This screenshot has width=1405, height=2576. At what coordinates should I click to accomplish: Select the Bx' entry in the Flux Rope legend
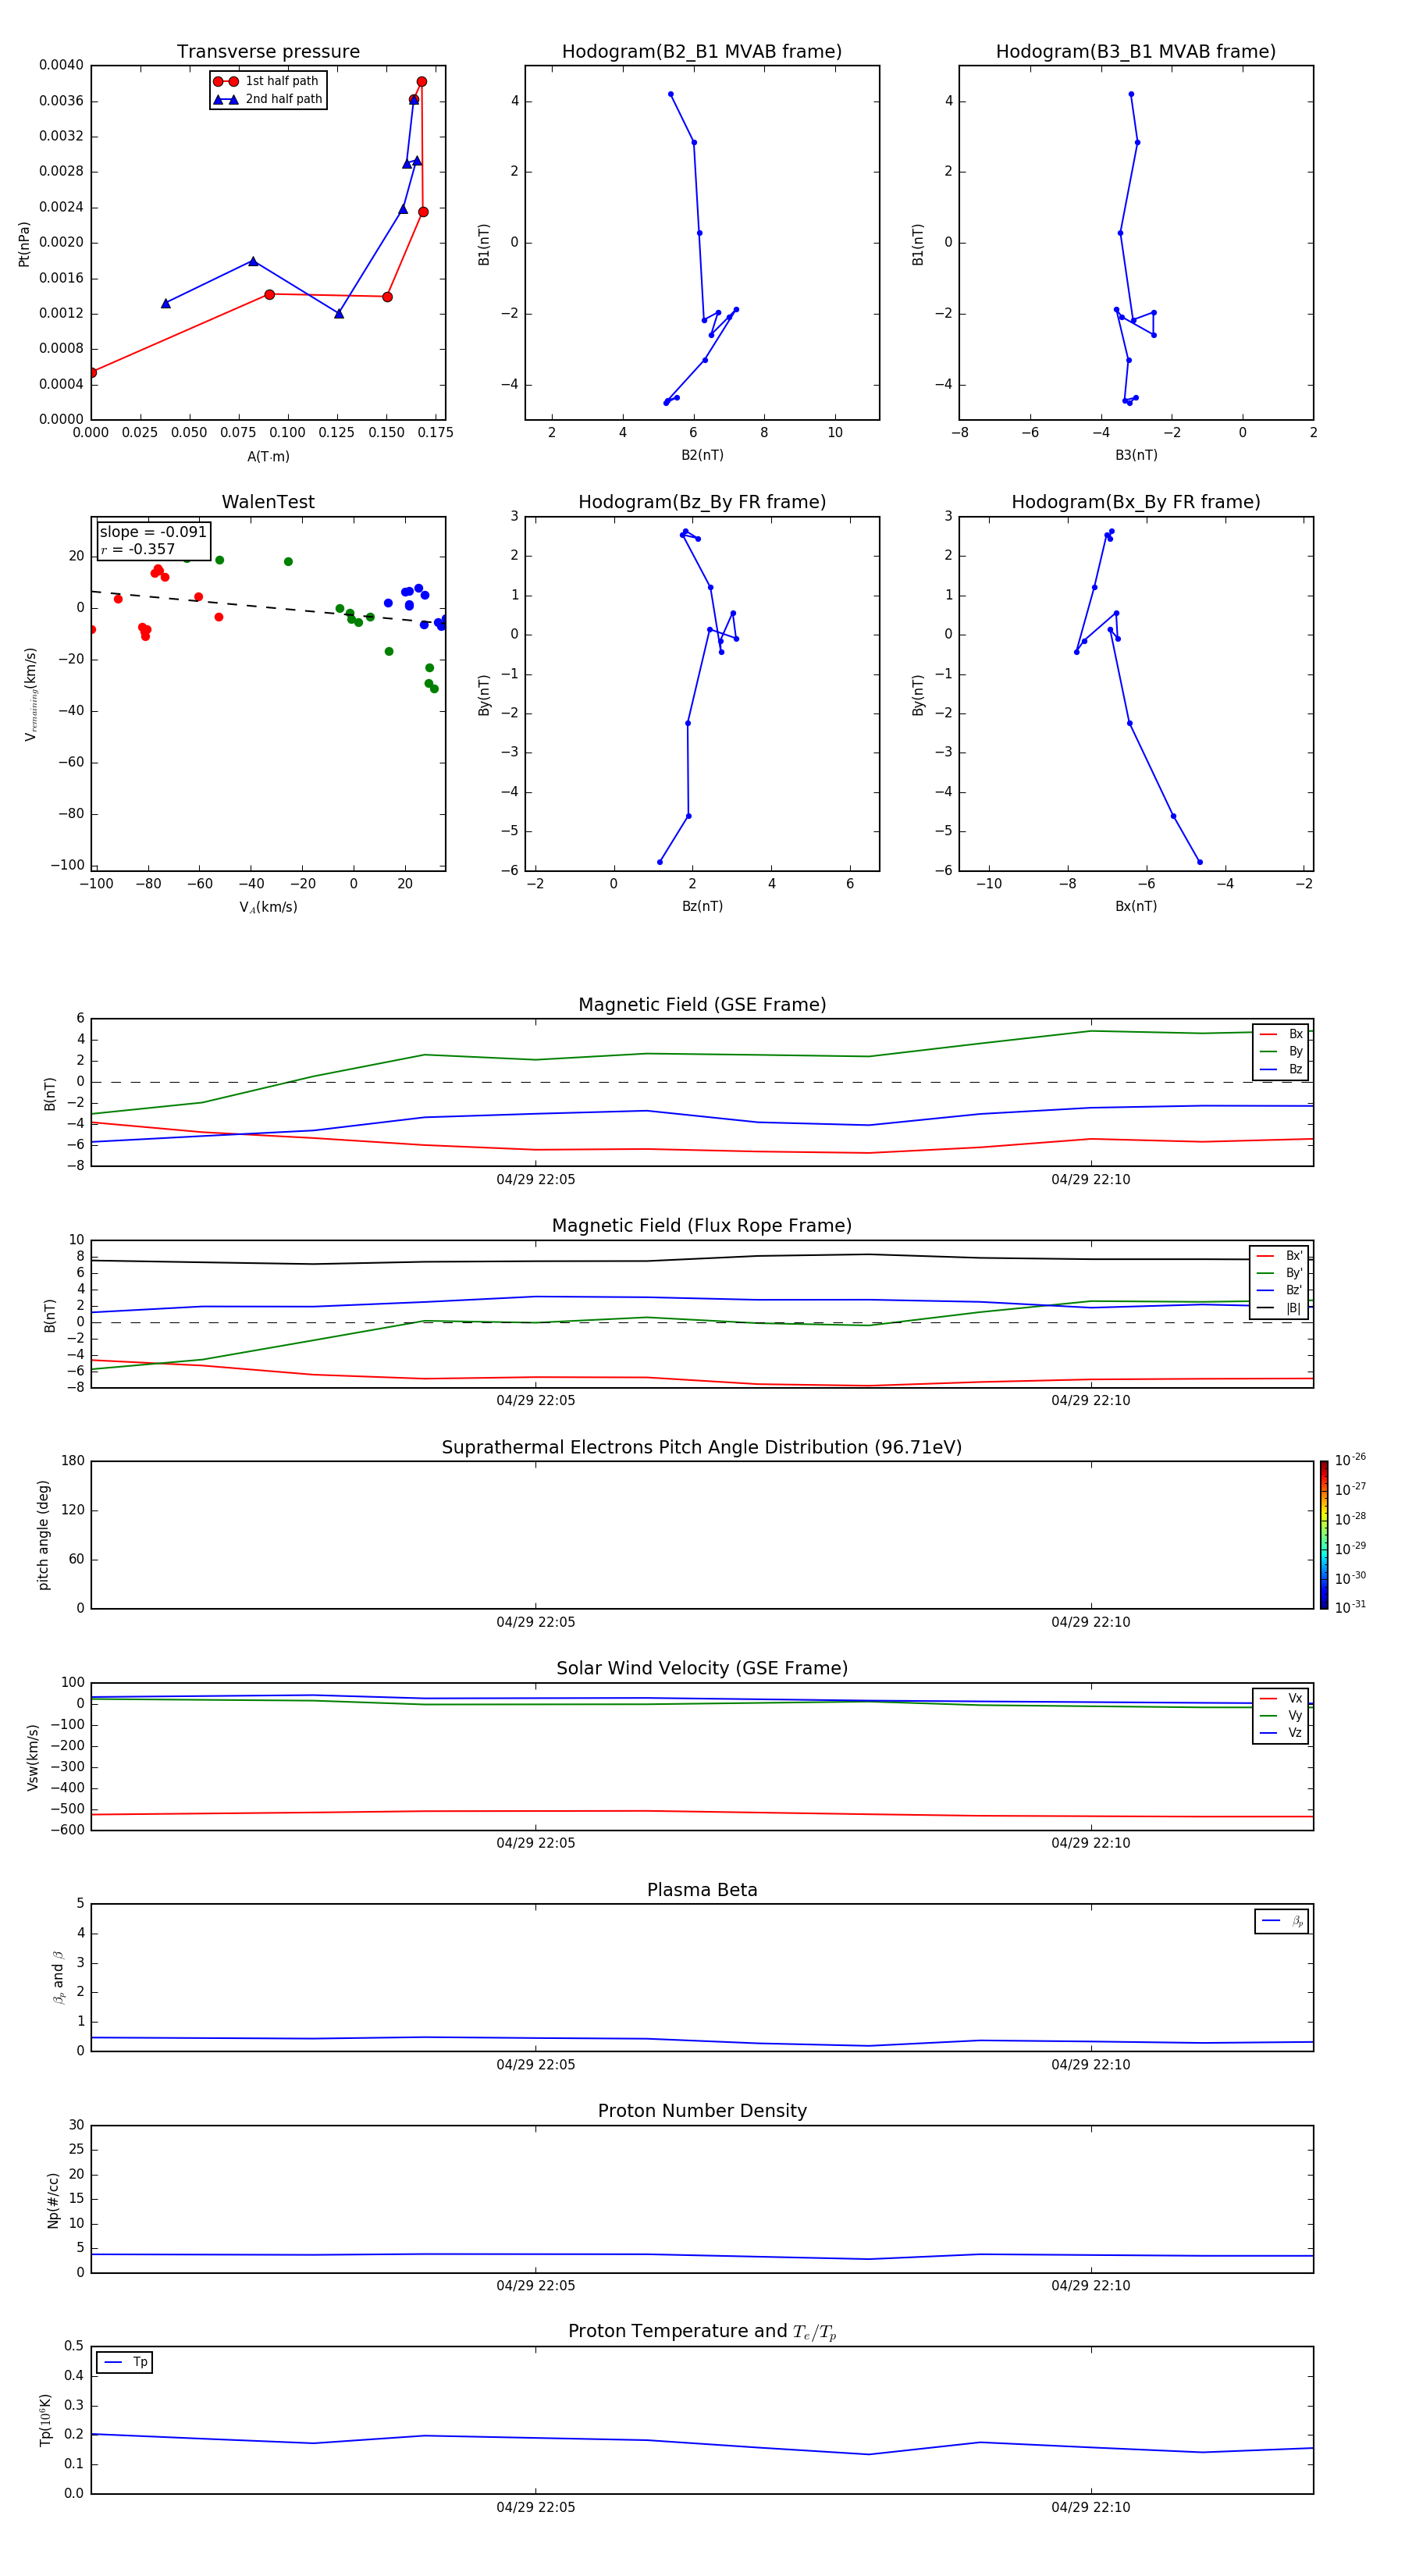(x=1279, y=1256)
